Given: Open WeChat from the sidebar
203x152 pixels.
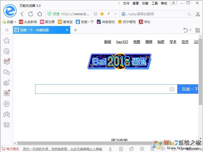Looking at the screenshot, I should click(x=7, y=72).
